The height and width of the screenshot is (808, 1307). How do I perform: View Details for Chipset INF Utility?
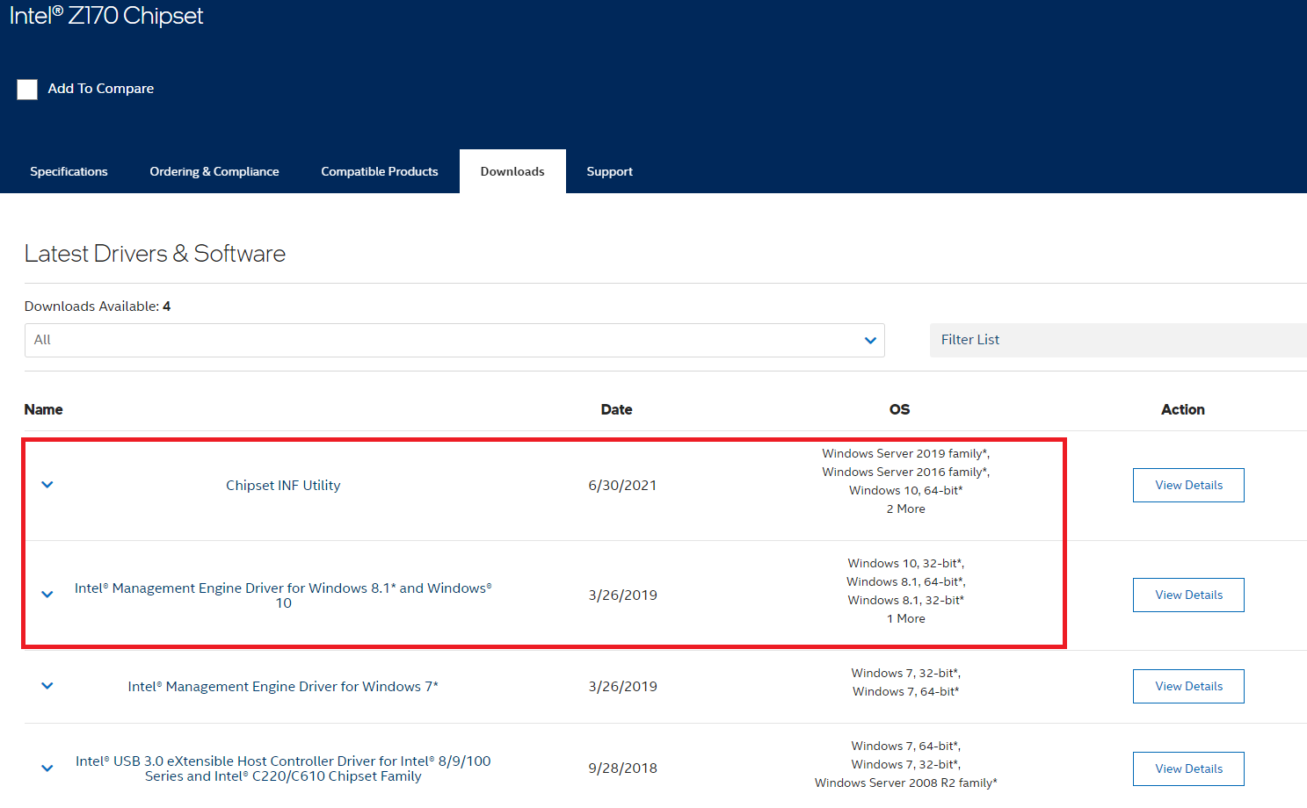click(x=1188, y=485)
